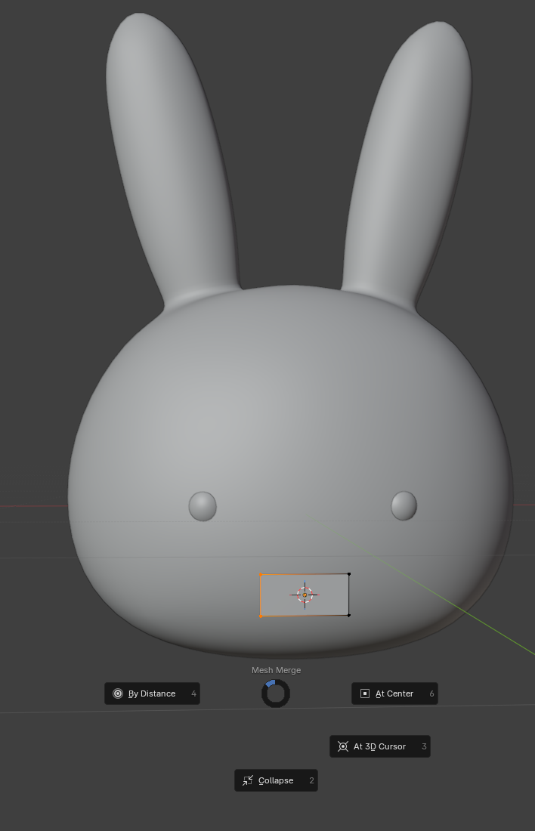Select At 3D Cursor merge option
535x831 pixels.
pyautogui.click(x=379, y=746)
